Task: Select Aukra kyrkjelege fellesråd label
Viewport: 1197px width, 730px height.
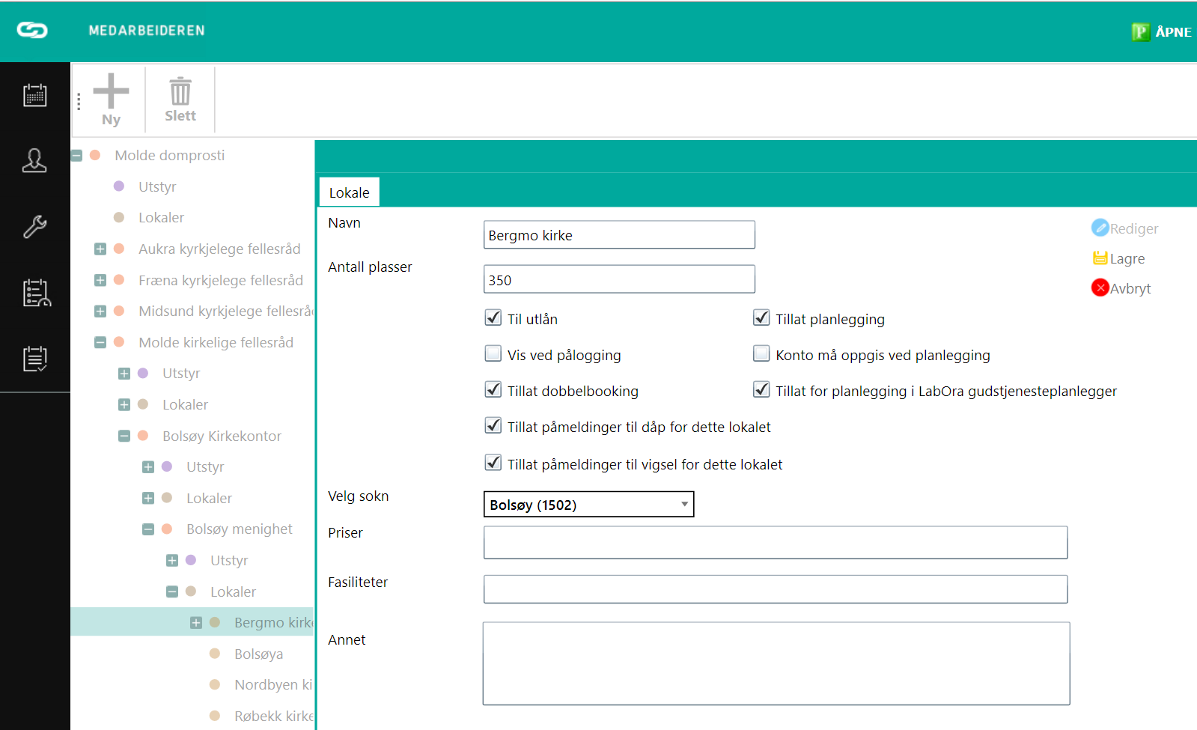Action: (219, 249)
